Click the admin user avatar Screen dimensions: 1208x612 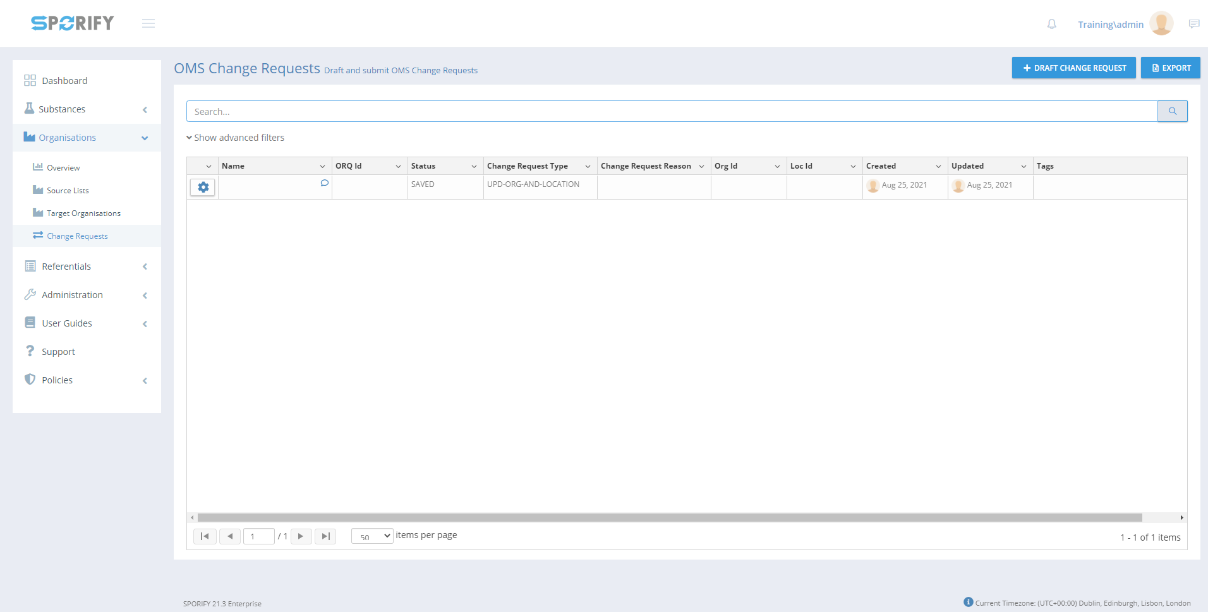click(x=1161, y=24)
